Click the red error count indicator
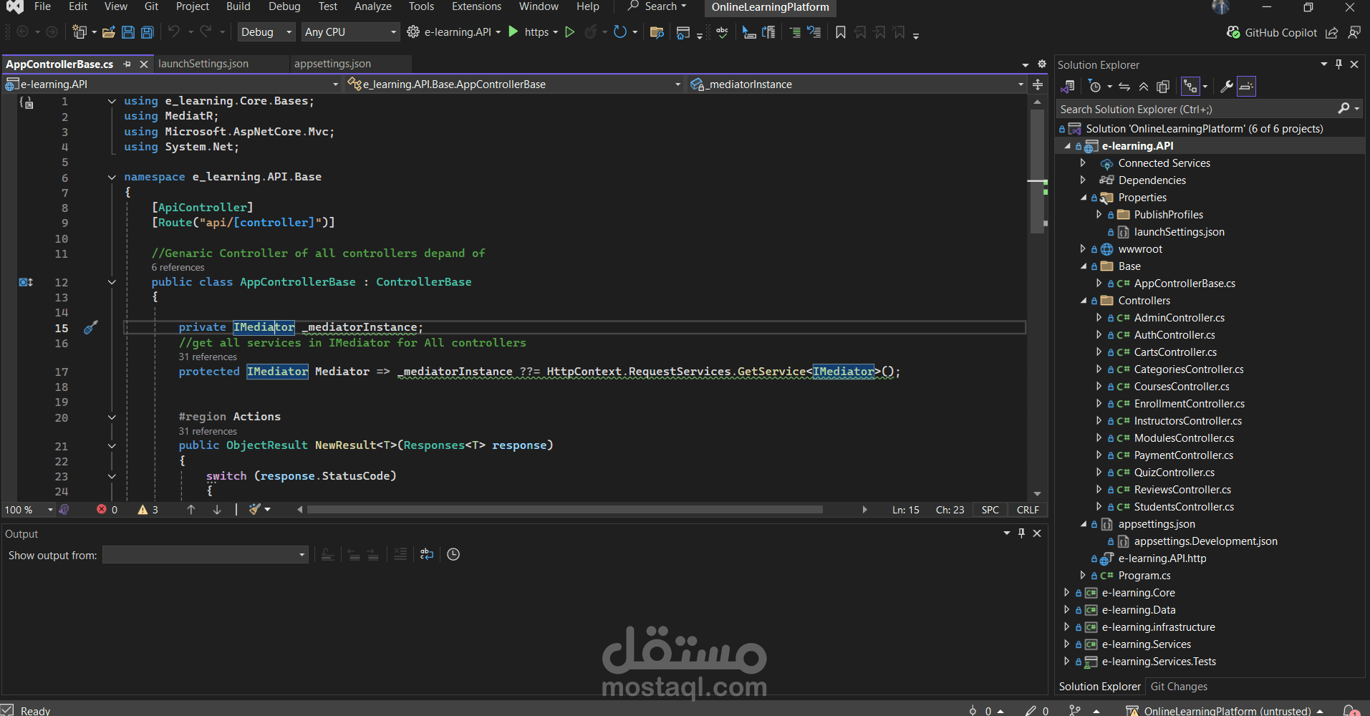Screen dimensions: 1370x716 click(107, 510)
